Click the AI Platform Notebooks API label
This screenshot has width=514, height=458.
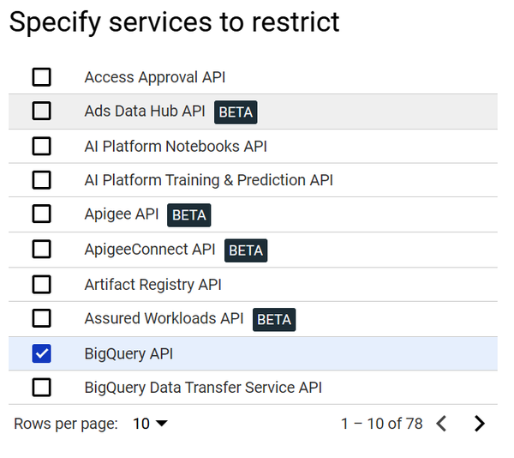(176, 147)
